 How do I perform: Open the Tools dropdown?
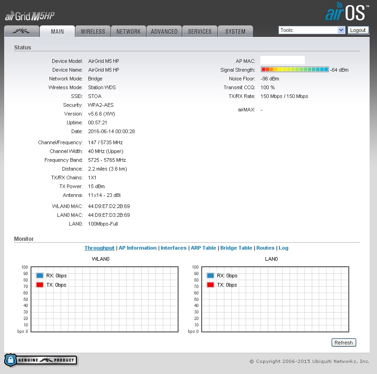pos(312,30)
